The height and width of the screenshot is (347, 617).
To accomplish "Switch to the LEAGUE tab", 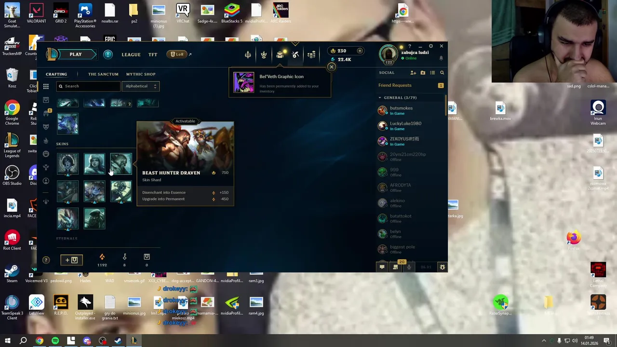I will (131, 54).
